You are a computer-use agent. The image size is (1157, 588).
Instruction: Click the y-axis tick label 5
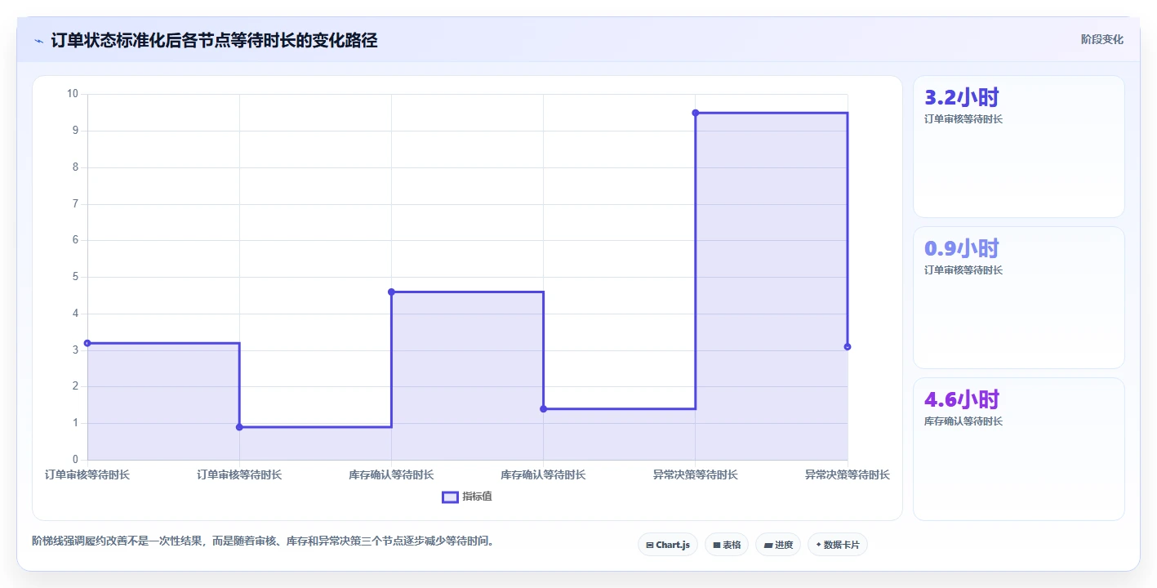click(x=75, y=277)
